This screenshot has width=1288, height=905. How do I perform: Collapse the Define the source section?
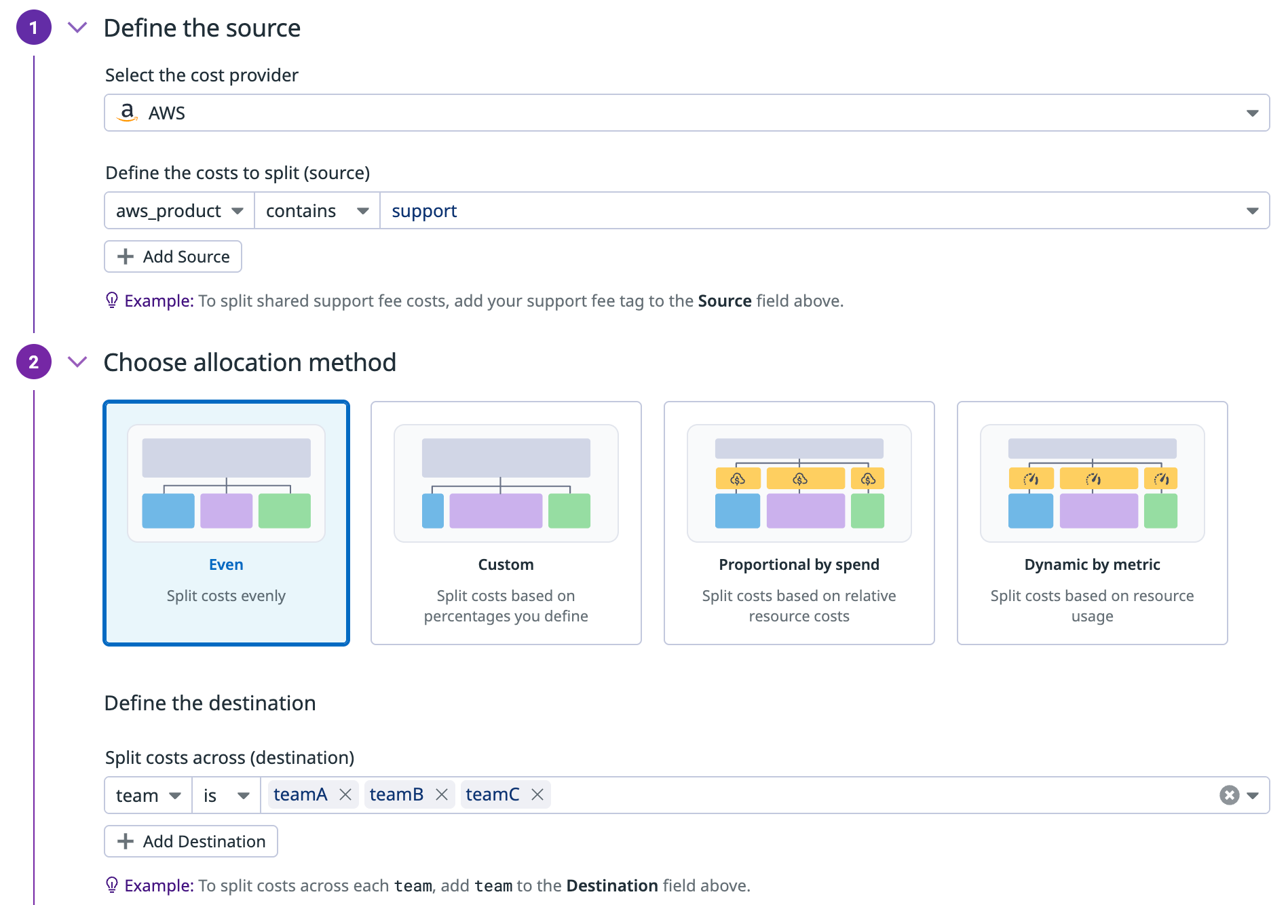tap(78, 28)
